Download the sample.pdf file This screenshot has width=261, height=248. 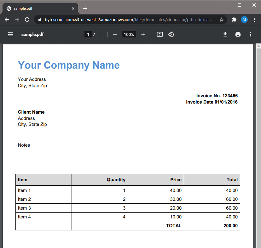coord(225,34)
